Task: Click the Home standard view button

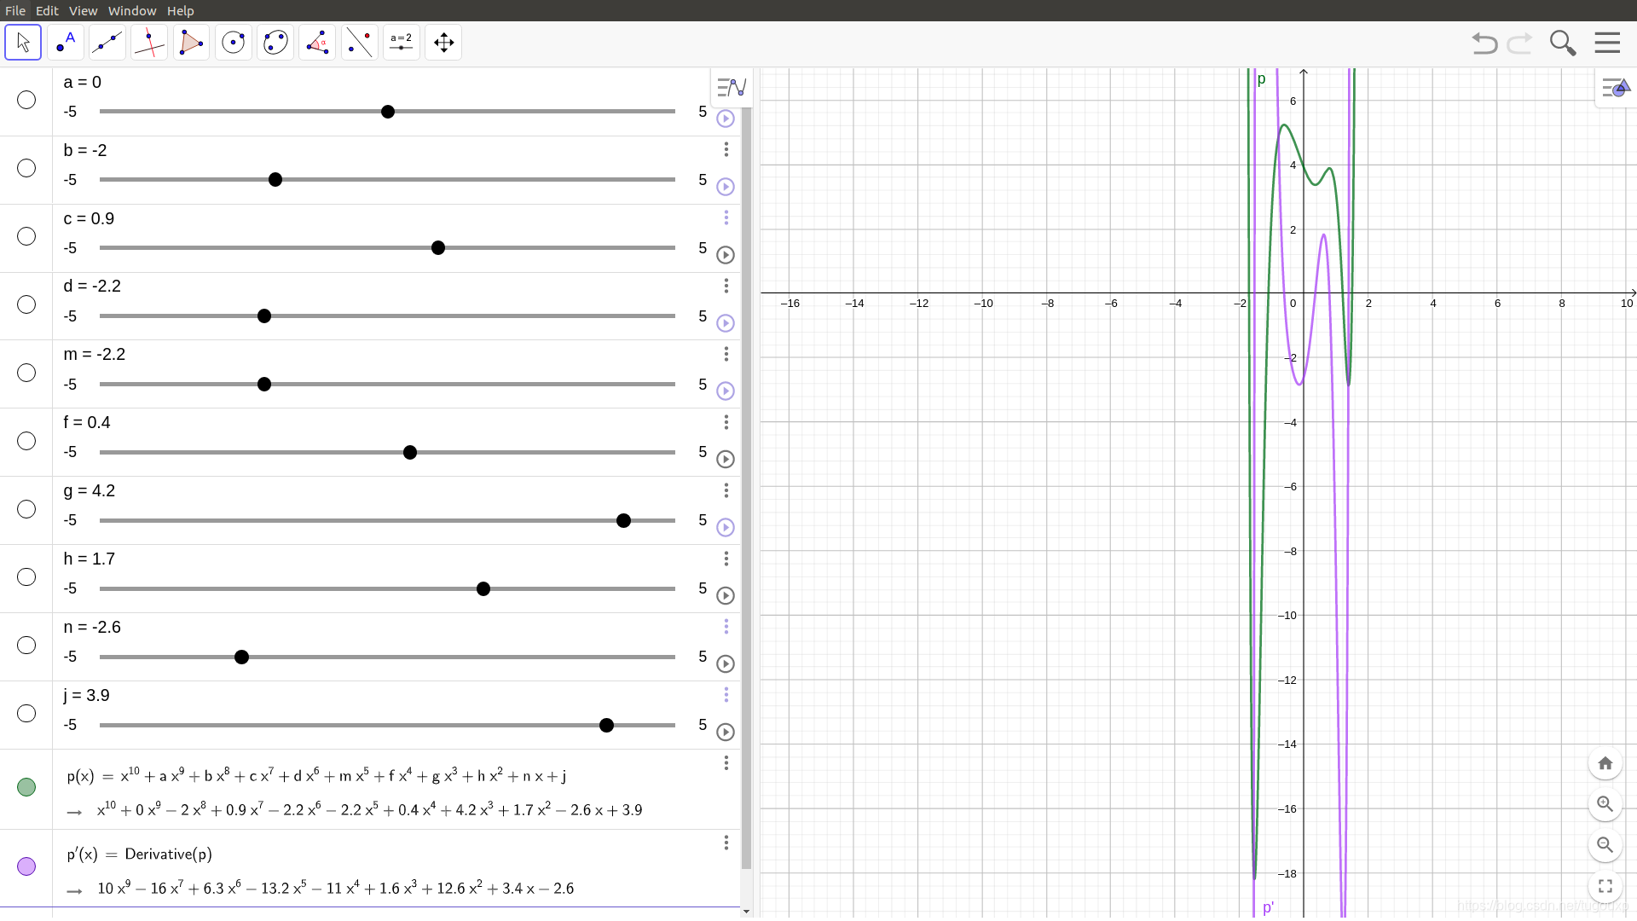Action: tap(1605, 763)
